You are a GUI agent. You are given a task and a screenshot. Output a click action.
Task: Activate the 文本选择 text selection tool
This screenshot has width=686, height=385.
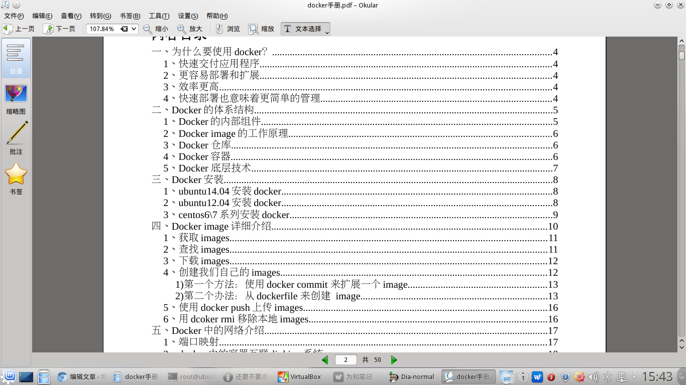pos(302,29)
